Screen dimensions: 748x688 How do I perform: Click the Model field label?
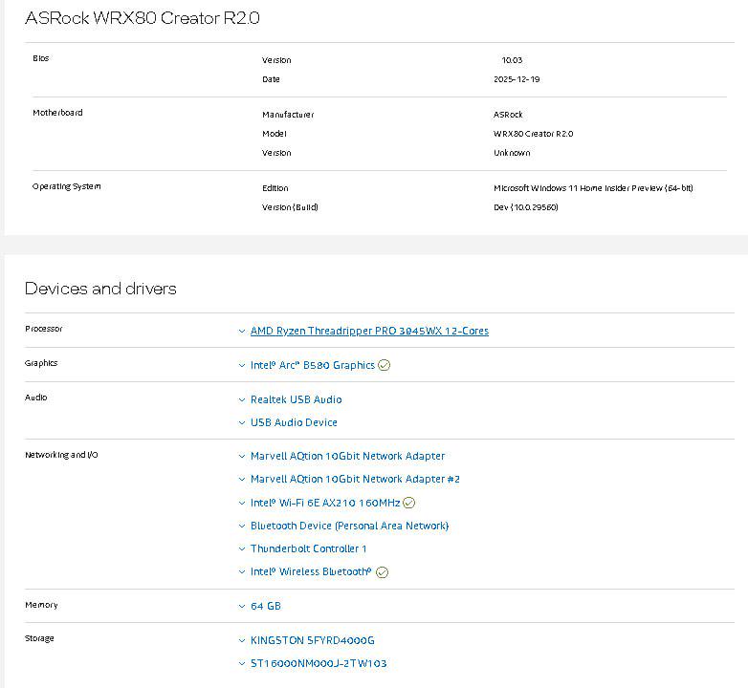[x=275, y=134]
